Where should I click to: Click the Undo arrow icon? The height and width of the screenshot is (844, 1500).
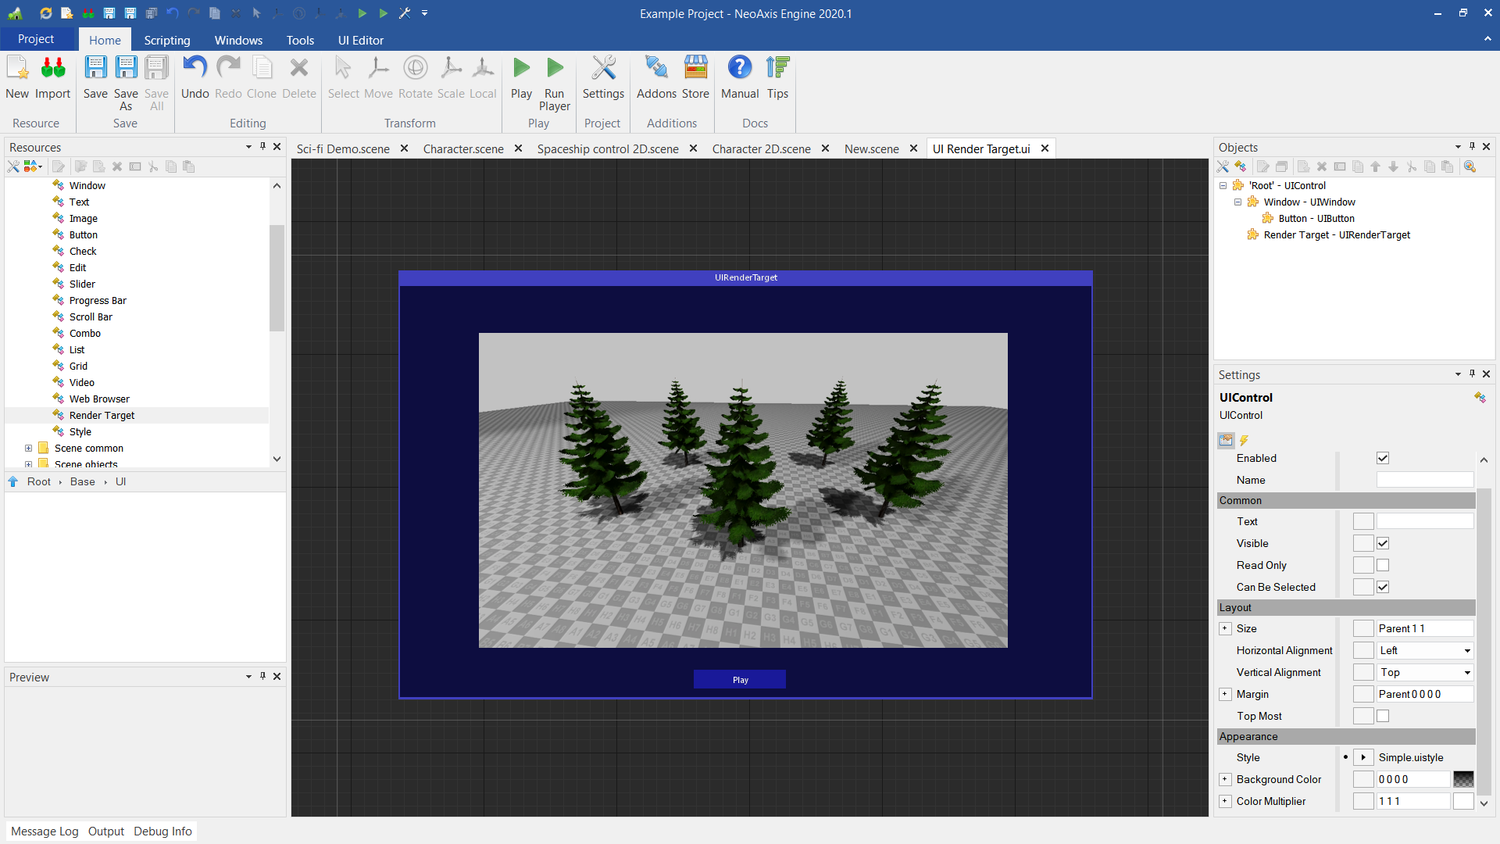195,69
